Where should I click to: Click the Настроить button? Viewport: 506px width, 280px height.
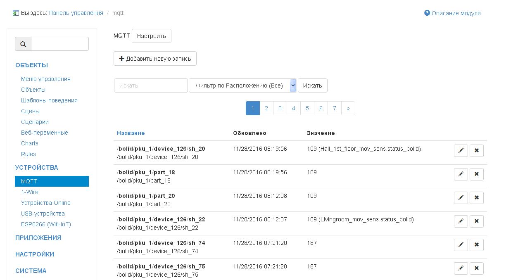(x=152, y=36)
